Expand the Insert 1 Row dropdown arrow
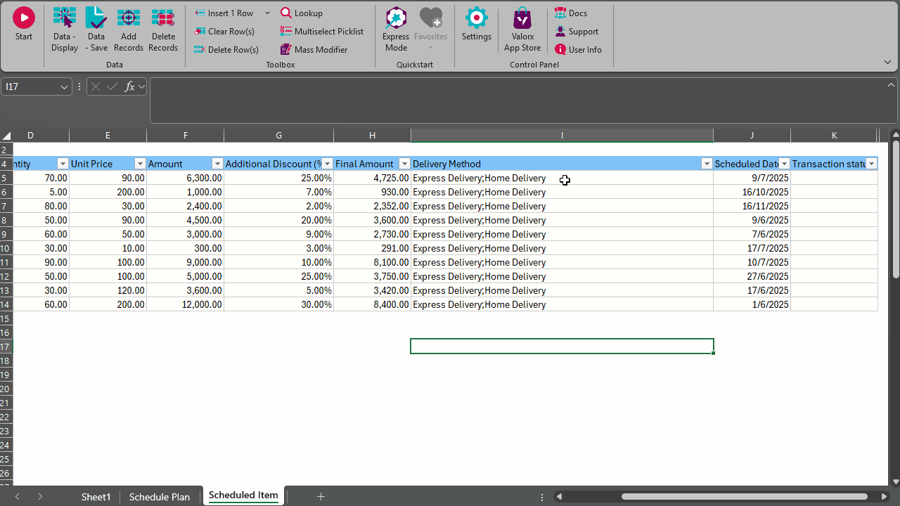This screenshot has width=900, height=506. [267, 13]
